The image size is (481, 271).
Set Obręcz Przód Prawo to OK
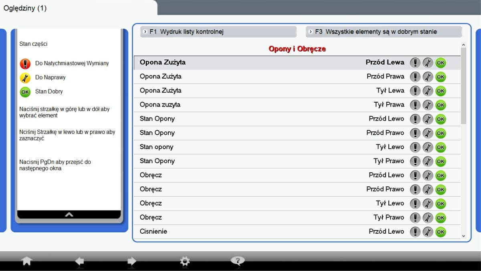click(x=441, y=189)
